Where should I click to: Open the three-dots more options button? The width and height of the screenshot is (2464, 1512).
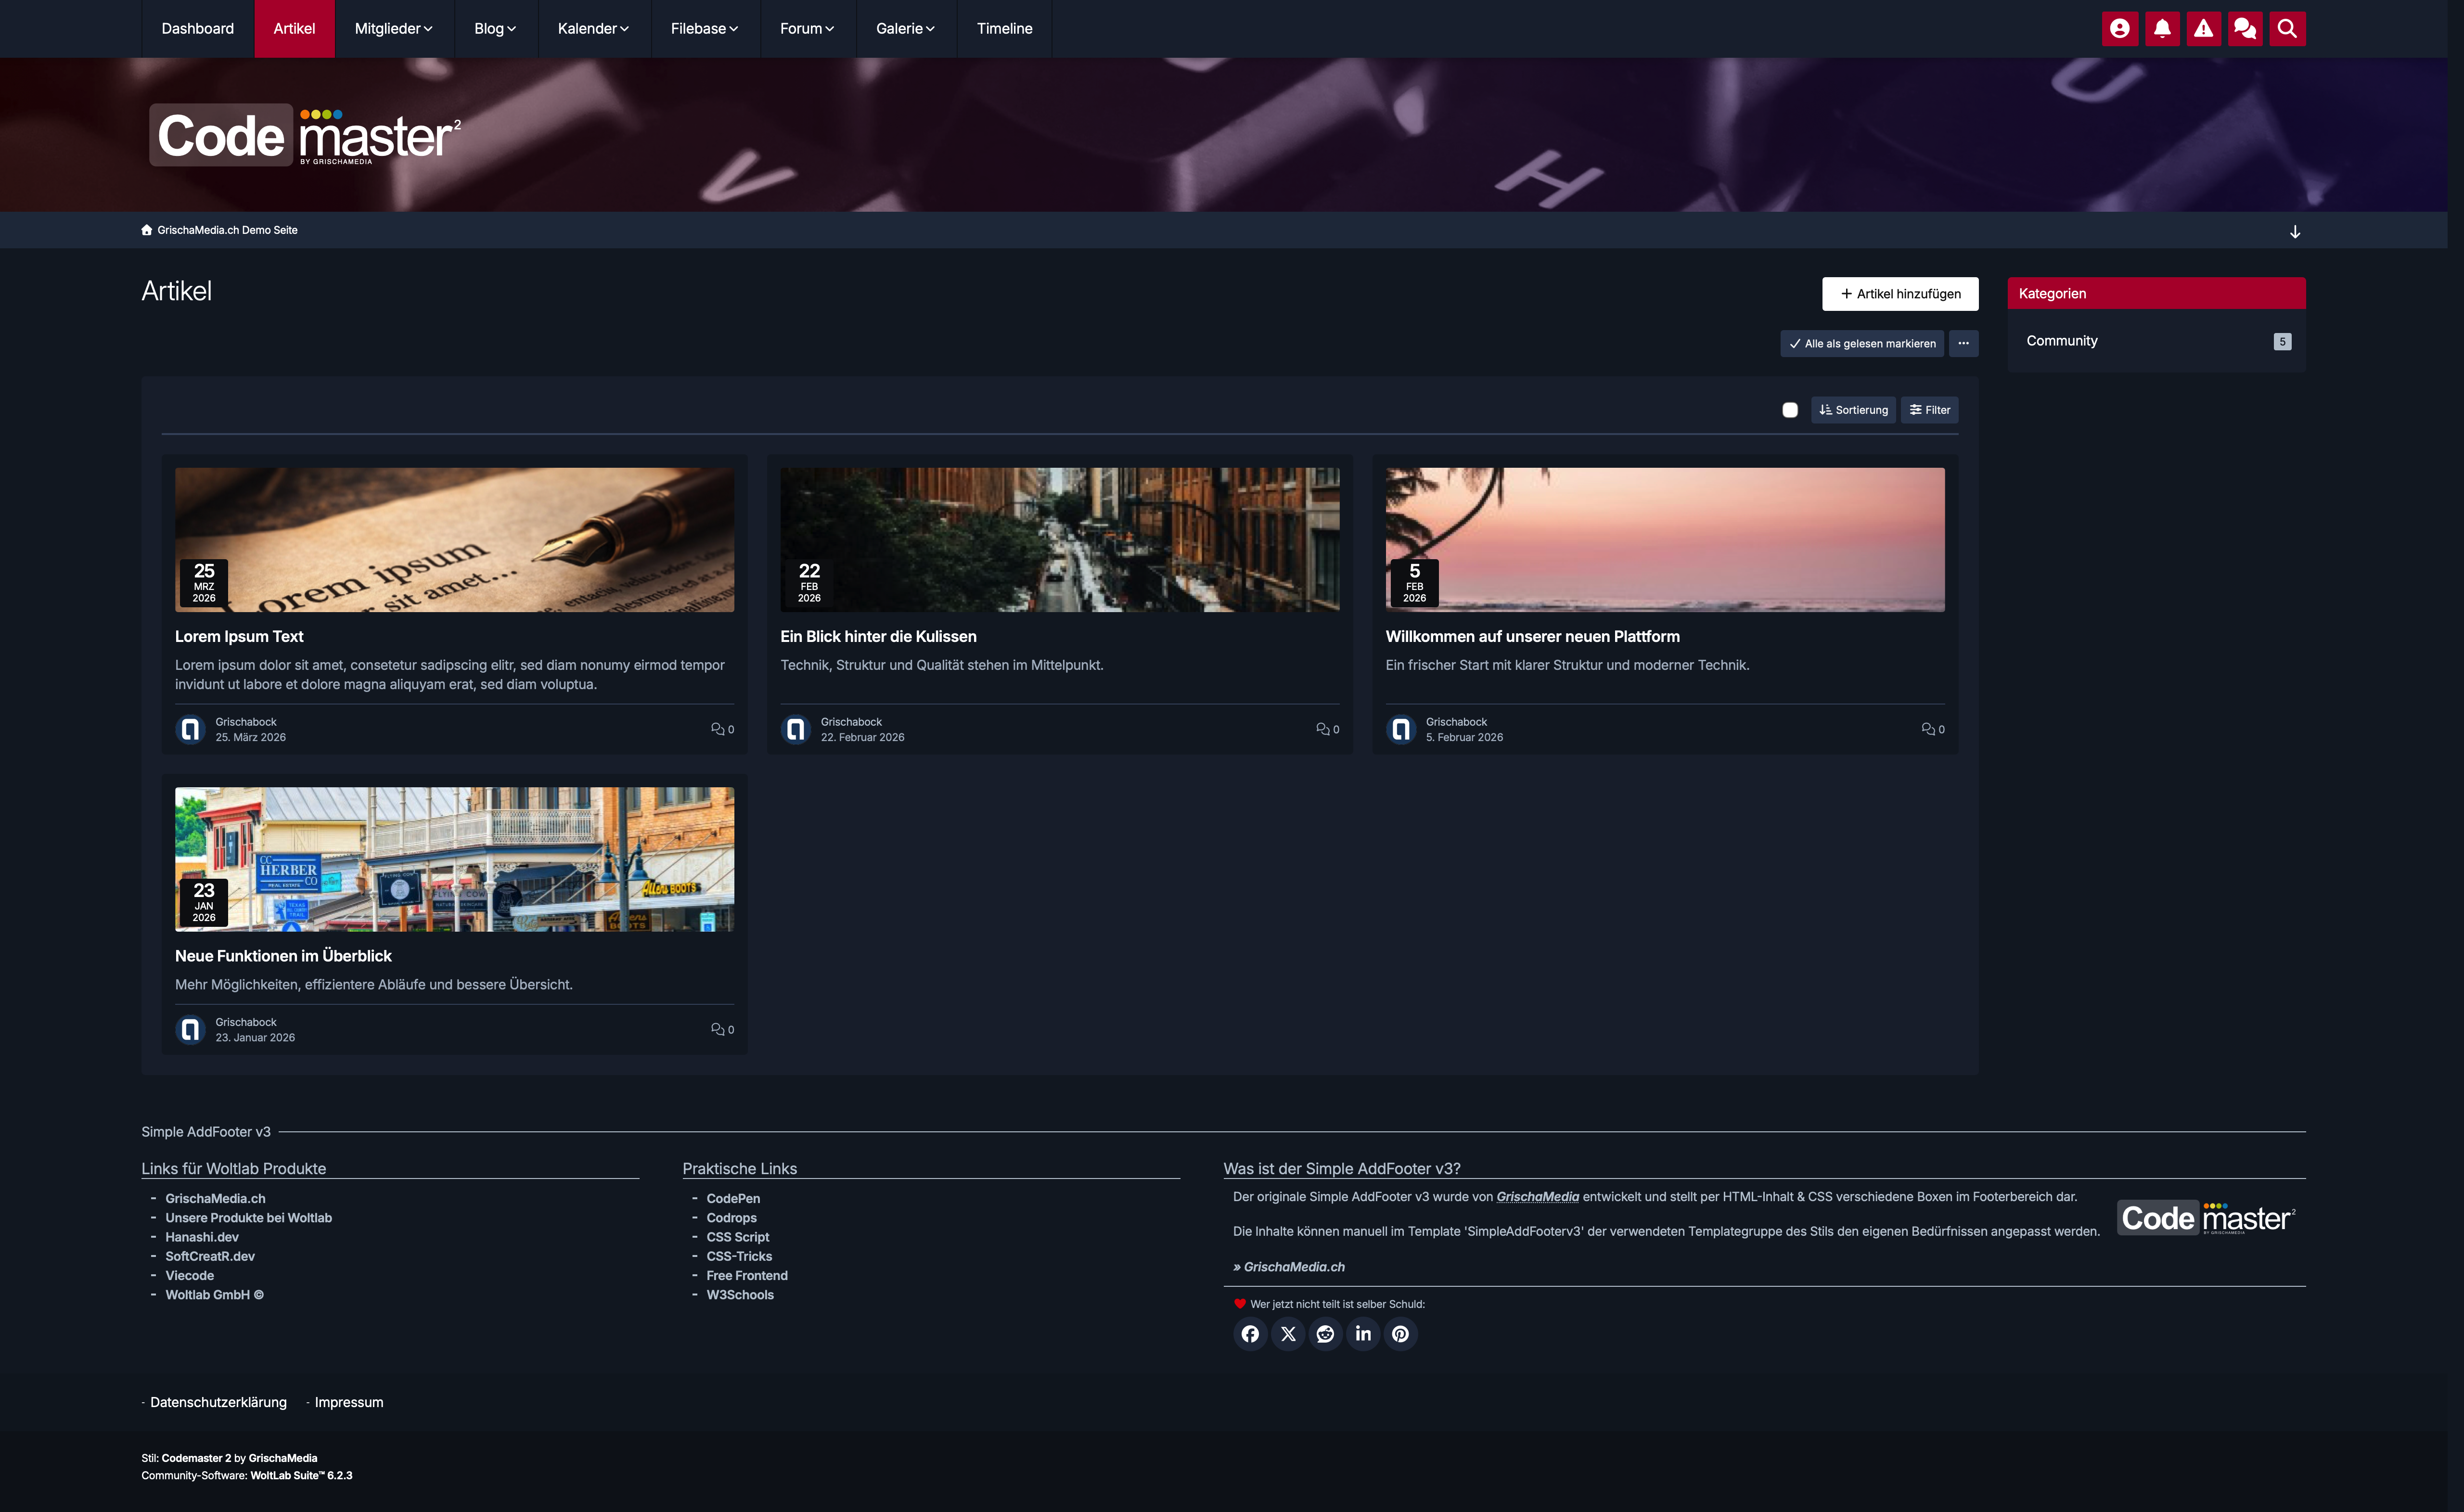(1964, 343)
